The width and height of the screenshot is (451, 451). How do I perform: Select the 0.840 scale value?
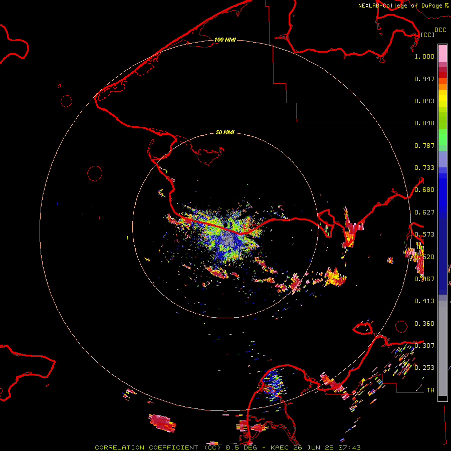tap(424, 123)
